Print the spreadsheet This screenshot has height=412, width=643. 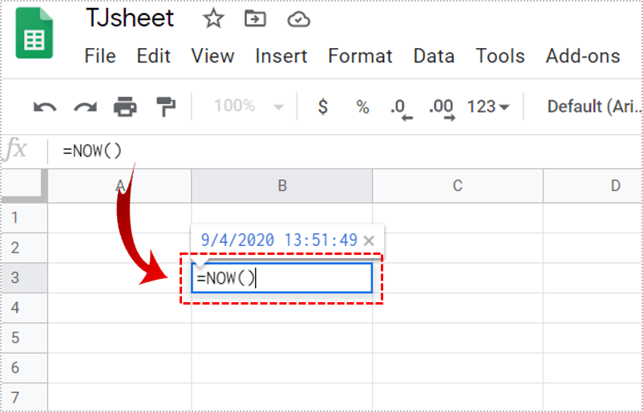click(125, 107)
